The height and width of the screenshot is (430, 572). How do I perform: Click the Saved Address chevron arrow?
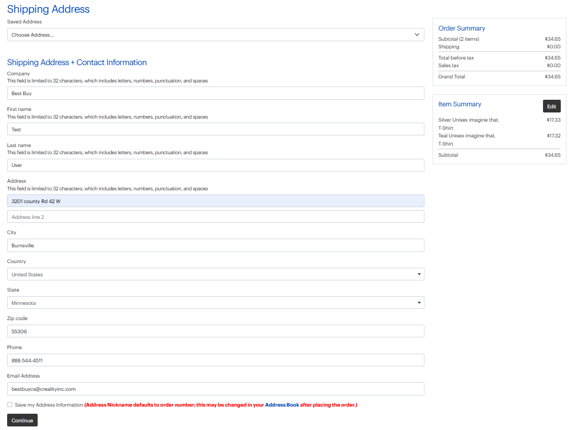(417, 35)
